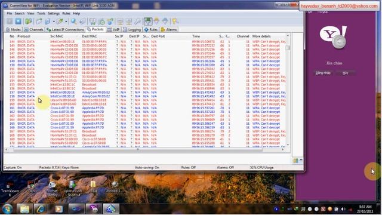Click the send/export arrow toolbar icon

tap(39, 21)
